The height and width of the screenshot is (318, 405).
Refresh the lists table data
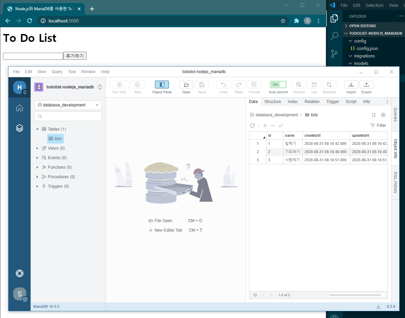click(x=252, y=125)
